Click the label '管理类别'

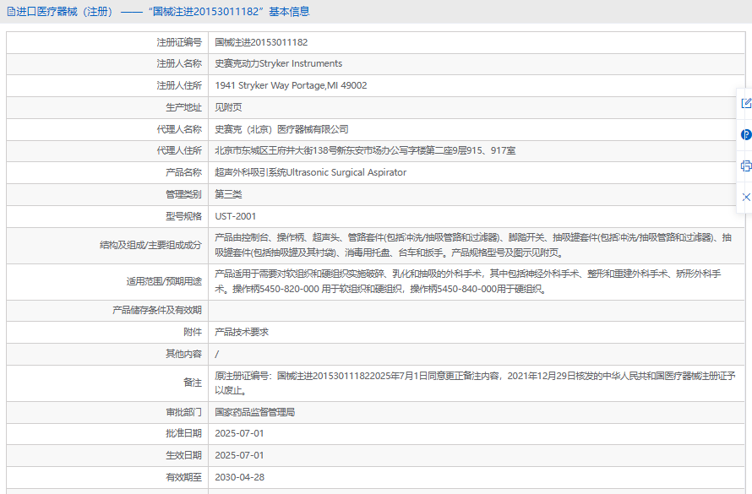[x=183, y=194]
